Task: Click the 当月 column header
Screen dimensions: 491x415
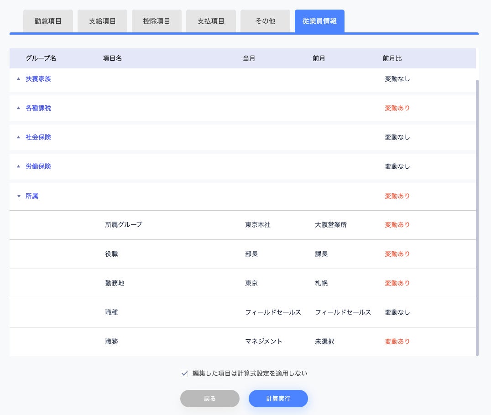Action: (249, 58)
